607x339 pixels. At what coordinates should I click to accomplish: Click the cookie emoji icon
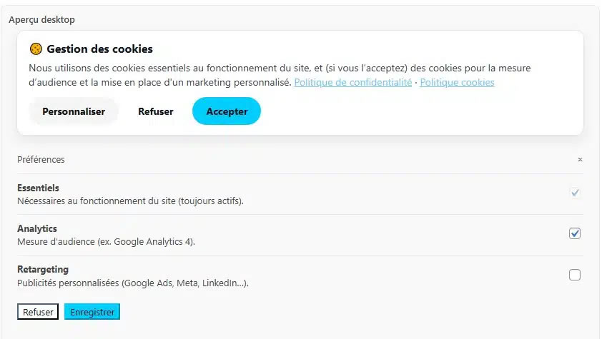(x=36, y=49)
